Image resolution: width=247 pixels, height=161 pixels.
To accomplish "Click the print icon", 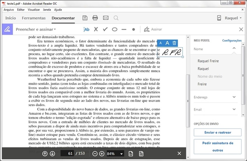I will point(95,18).
